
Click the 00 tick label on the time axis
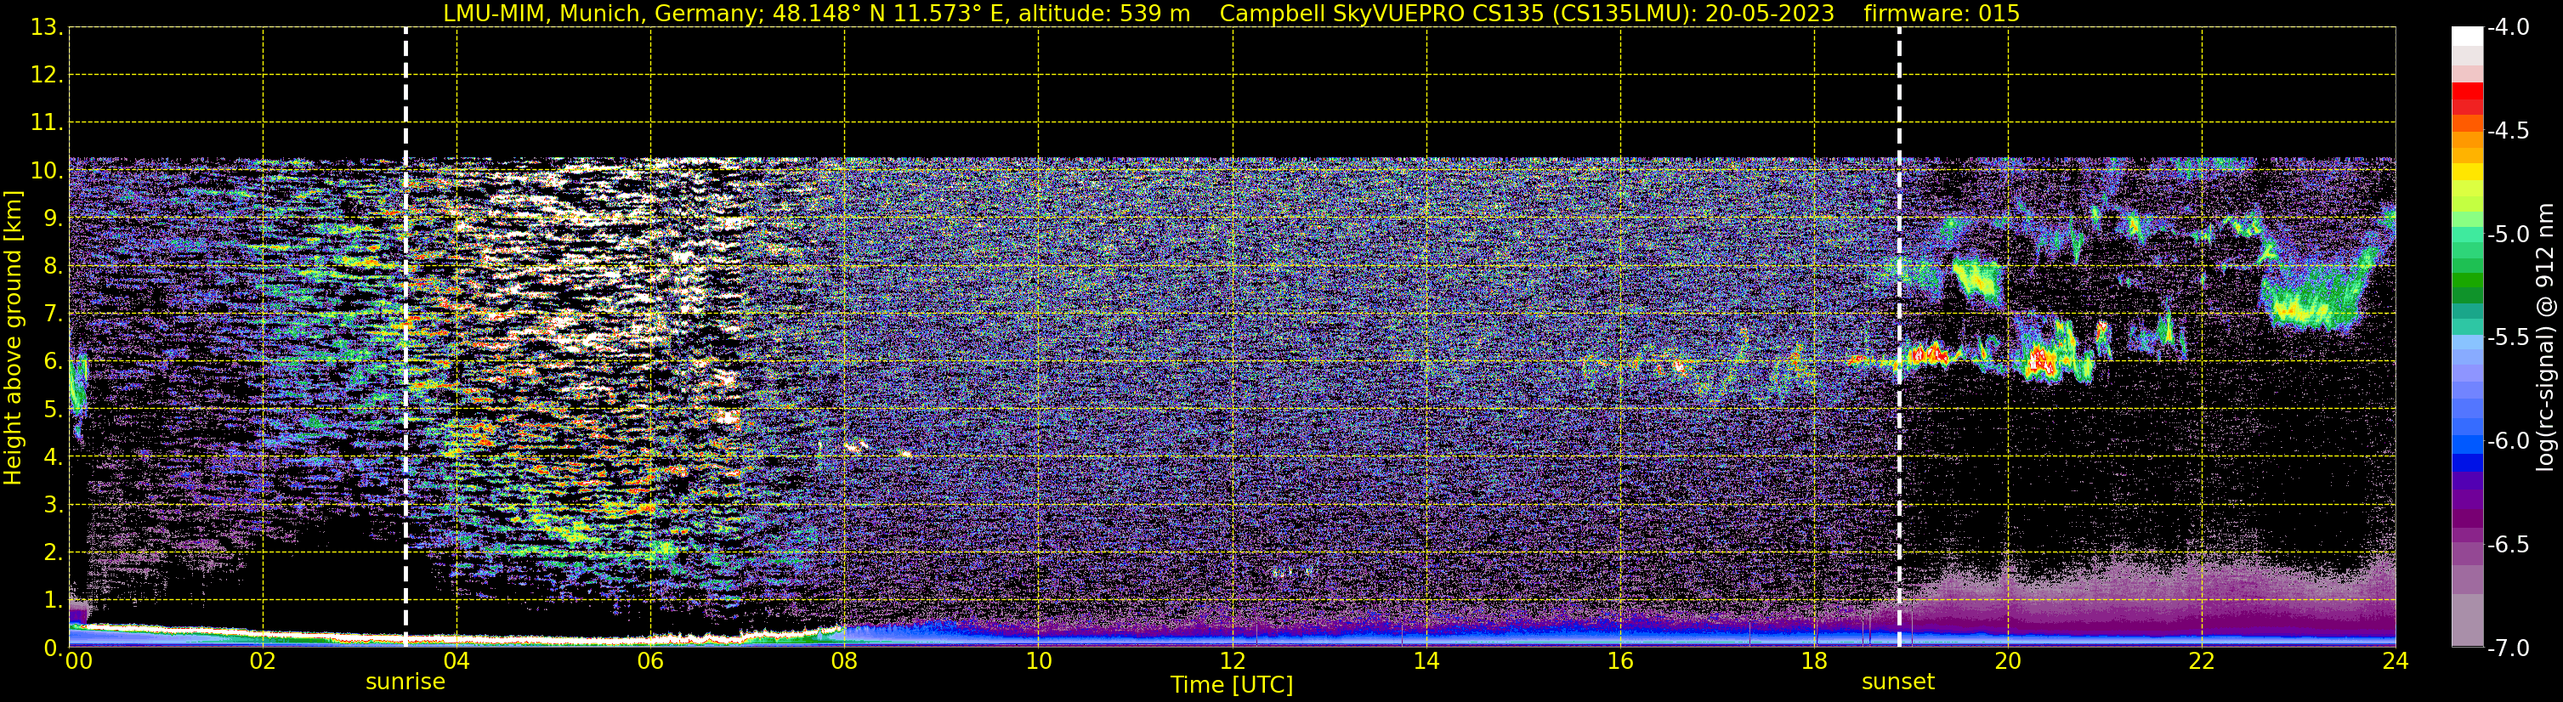78,661
